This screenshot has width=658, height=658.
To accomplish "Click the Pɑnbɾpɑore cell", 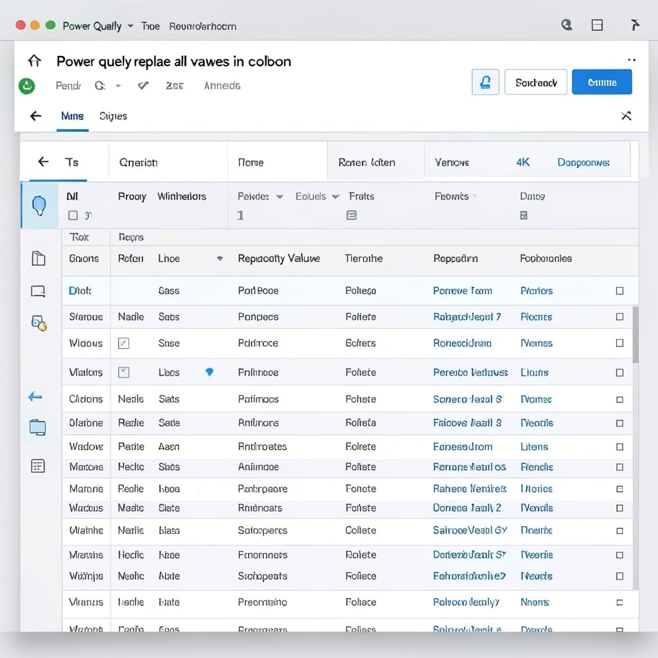I will pyautogui.click(x=262, y=489).
